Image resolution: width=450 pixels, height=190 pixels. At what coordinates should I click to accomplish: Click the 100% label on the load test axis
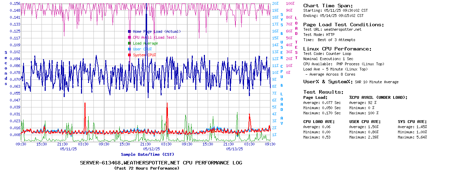click(x=290, y=3)
